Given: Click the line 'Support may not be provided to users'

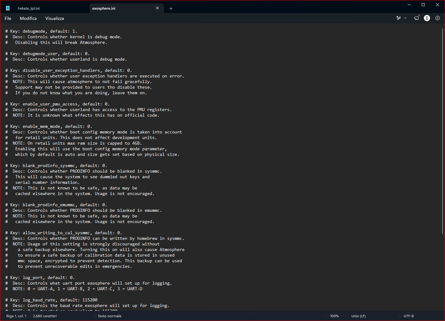Looking at the screenshot, I should tap(78, 87).
